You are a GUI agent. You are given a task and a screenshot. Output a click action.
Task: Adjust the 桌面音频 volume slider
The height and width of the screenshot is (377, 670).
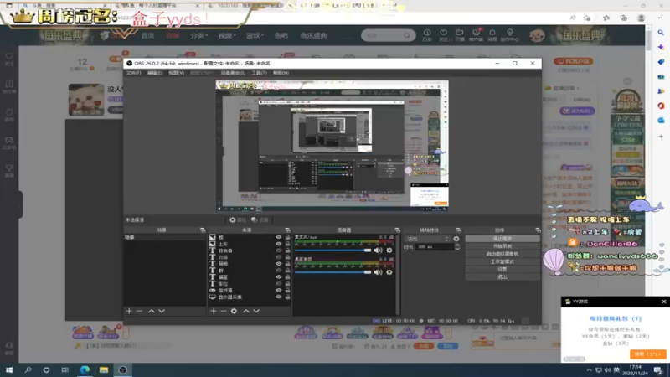click(x=333, y=271)
